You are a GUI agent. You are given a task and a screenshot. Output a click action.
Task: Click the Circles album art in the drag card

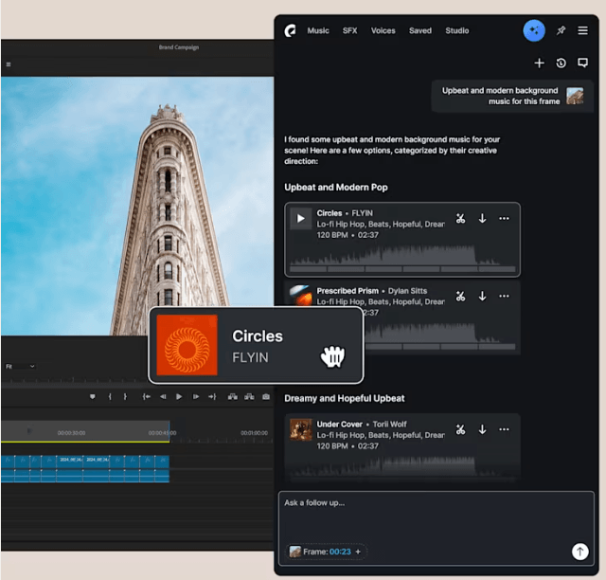[187, 345]
